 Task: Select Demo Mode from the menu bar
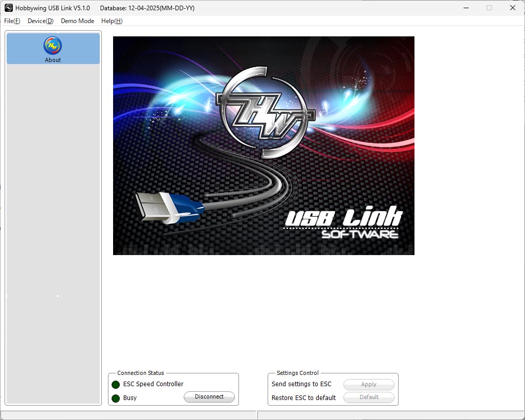[x=77, y=21]
